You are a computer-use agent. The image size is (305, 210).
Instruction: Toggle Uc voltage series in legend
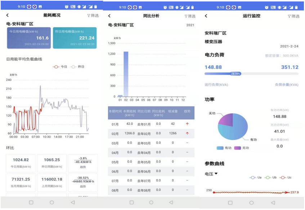click(286, 178)
